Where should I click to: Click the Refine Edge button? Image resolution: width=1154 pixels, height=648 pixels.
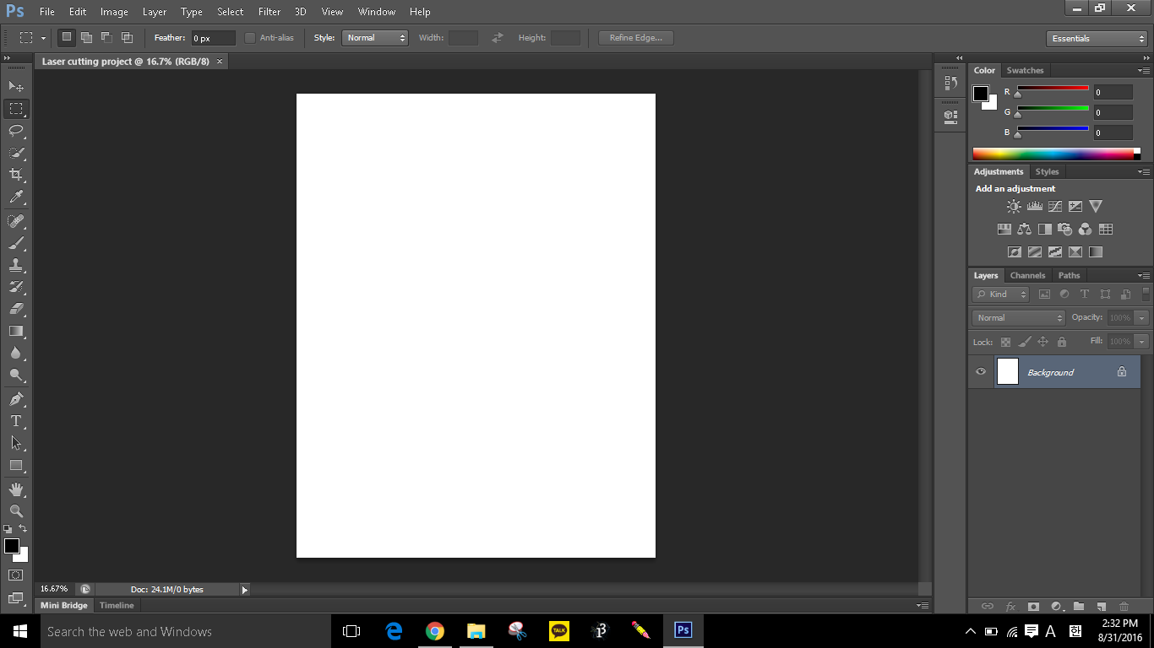tap(636, 38)
